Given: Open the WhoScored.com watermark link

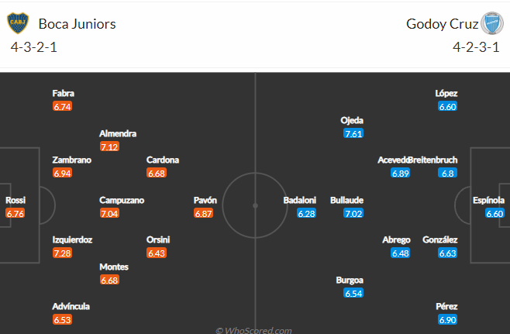Looking at the screenshot, I should 254,330.
